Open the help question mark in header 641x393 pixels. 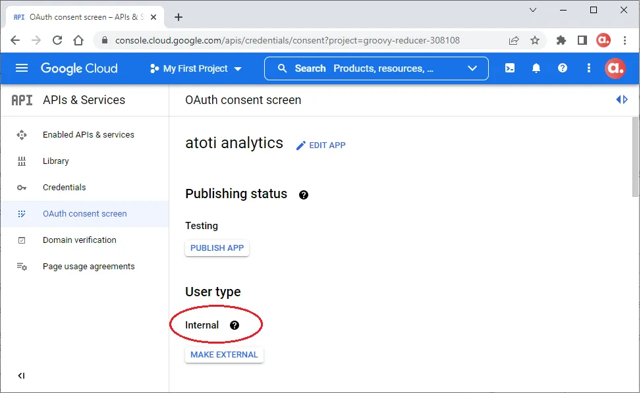pyautogui.click(x=563, y=68)
